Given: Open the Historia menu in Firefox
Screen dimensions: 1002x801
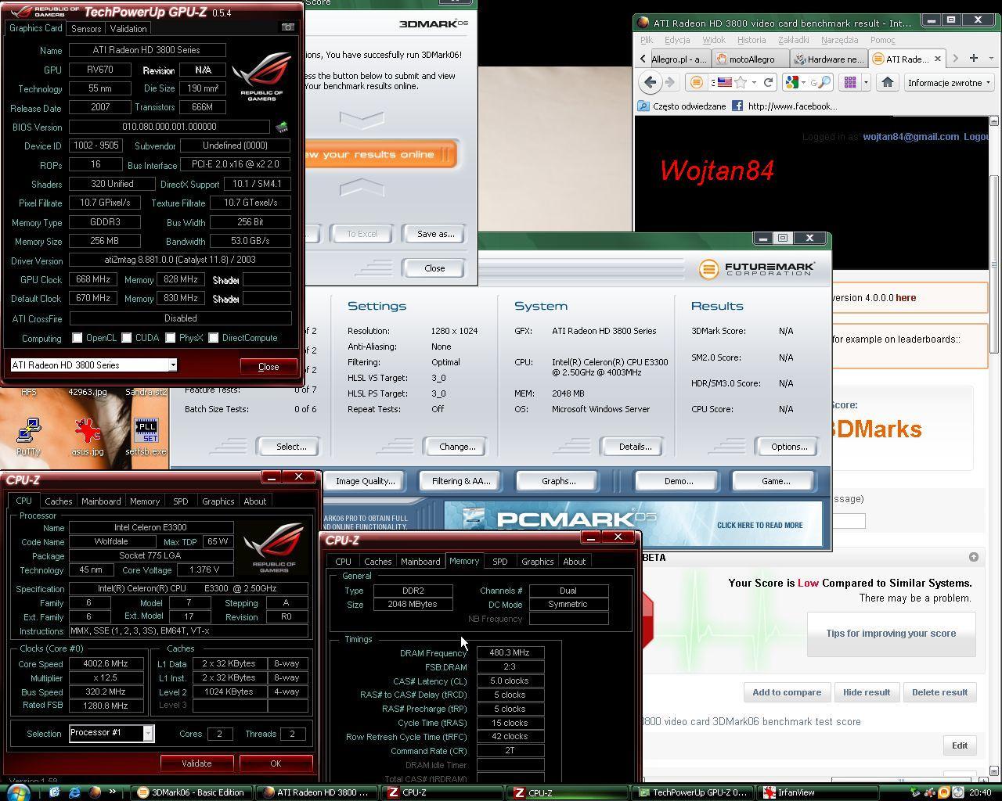Looking at the screenshot, I should pos(751,40).
